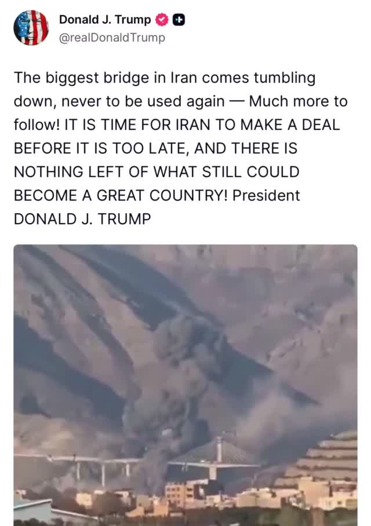
Task: Select the "DONALD J. TRUMP" signature line
Action: tap(82, 219)
